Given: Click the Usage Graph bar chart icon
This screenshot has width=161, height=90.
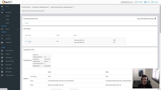Looking at the screenshot, I should pos(2,68).
